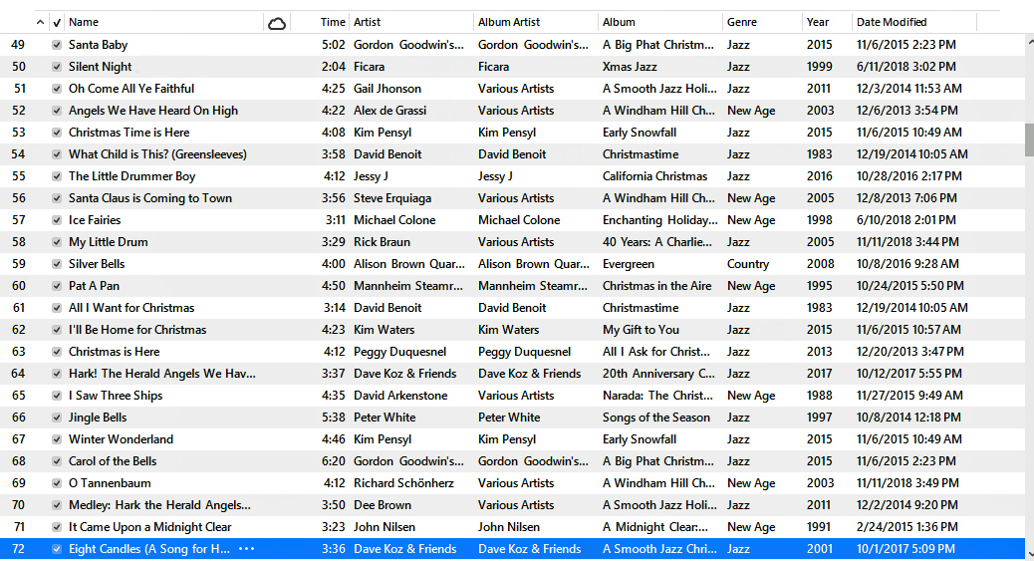
Task: Click the scrollbar down arrow
Action: coord(1029,553)
